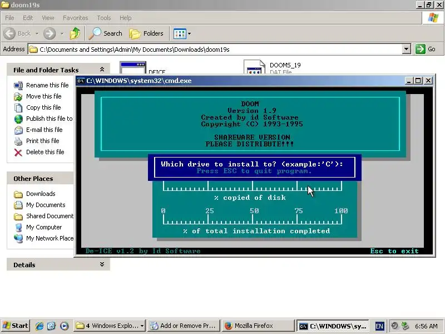This screenshot has width=445, height=334.
Task: Click Copy this file link
Action: 43,107
